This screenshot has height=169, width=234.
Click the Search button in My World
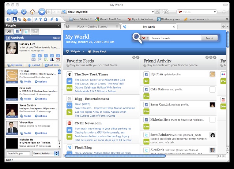(210, 38)
